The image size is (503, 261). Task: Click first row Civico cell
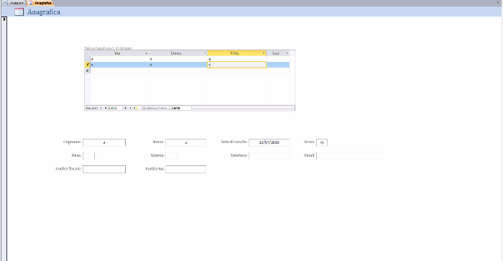(178, 59)
